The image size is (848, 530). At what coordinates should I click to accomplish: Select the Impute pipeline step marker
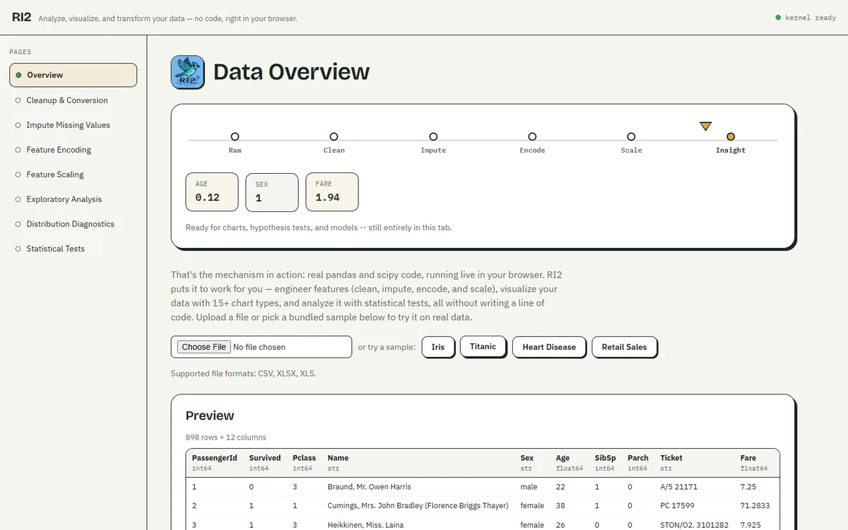pos(433,136)
